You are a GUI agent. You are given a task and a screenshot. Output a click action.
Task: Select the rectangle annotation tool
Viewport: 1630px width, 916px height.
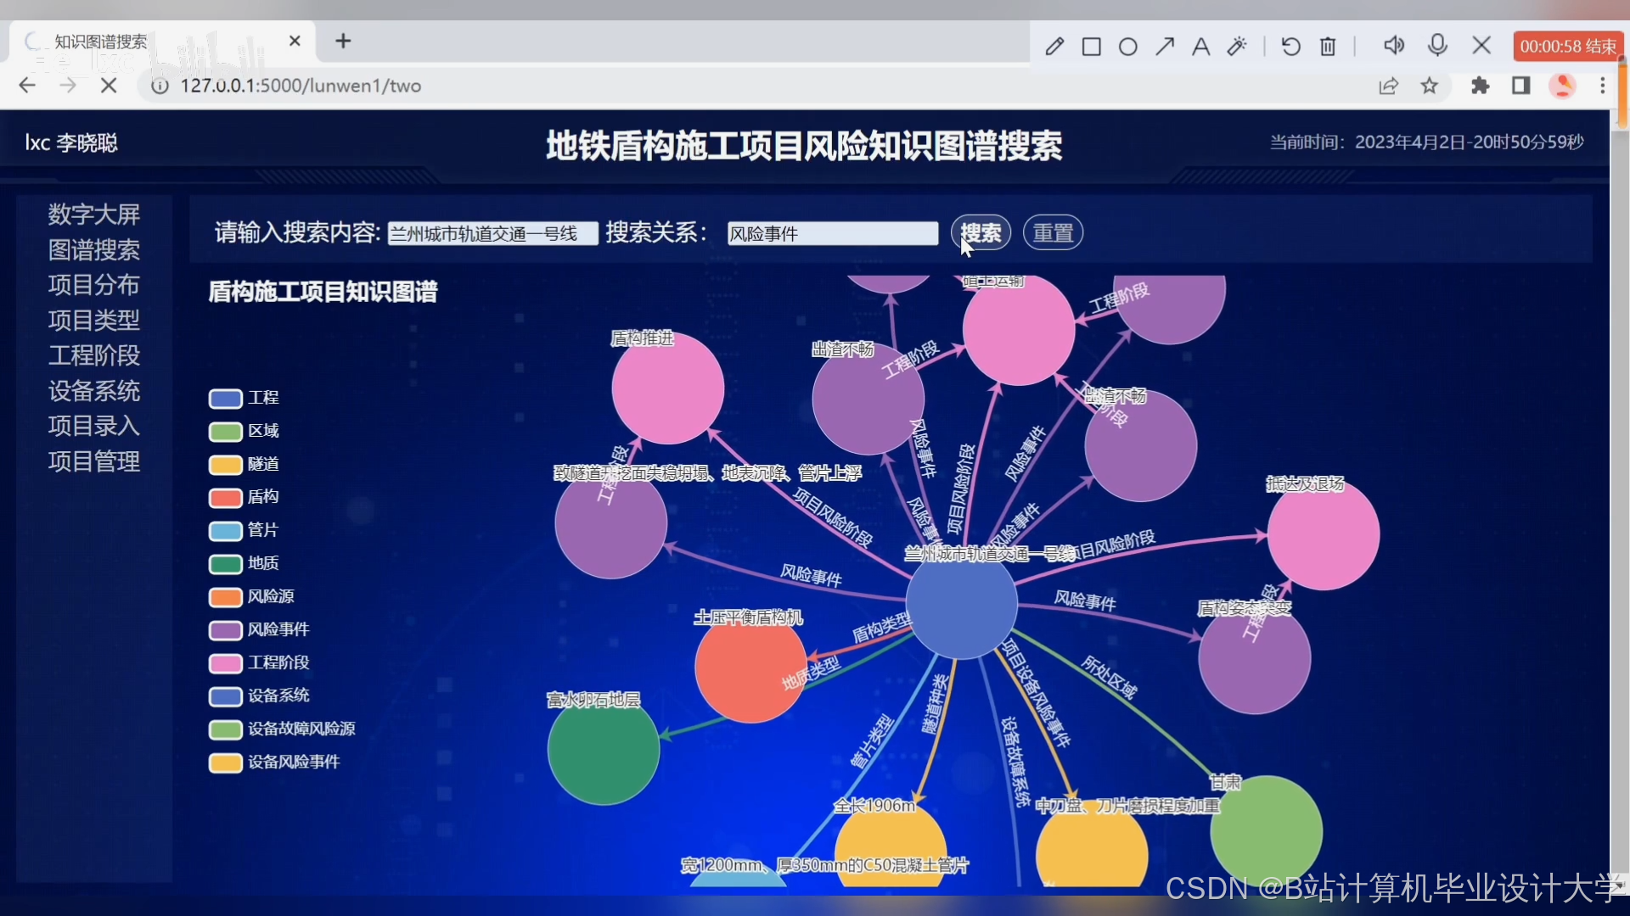pyautogui.click(x=1092, y=47)
